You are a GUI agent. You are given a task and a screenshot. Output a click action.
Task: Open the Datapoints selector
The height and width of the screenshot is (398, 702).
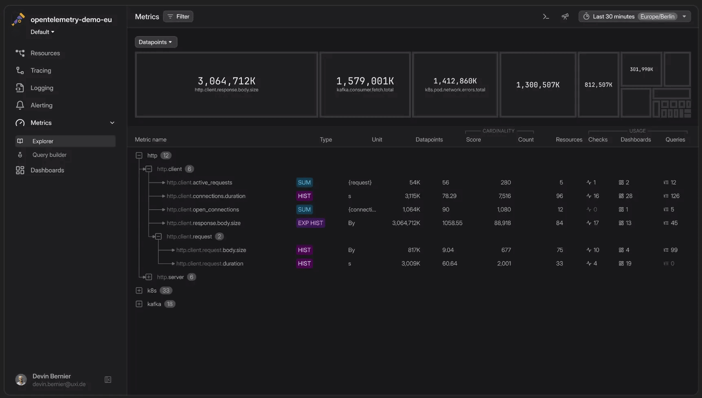[x=156, y=42]
